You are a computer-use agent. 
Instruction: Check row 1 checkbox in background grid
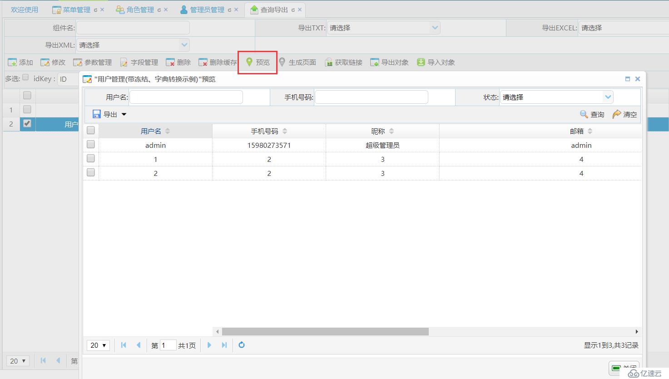pos(27,109)
